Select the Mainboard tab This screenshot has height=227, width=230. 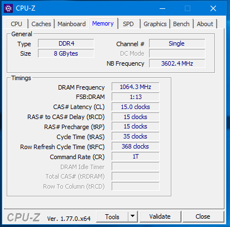click(x=71, y=24)
